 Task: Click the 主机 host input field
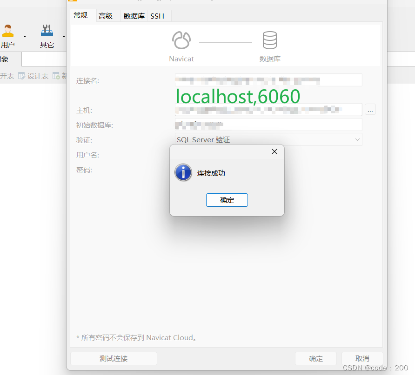[268, 109]
